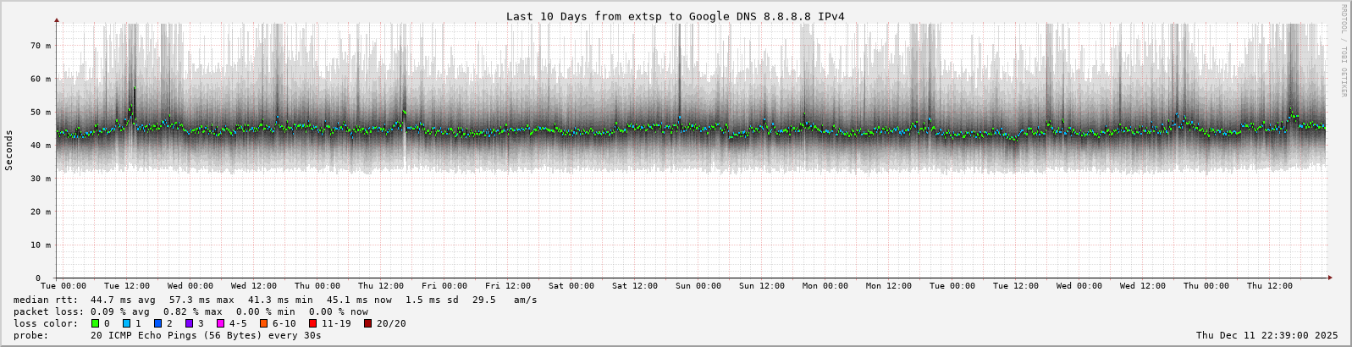Click the dark blue 2 loss swatch
The width and height of the screenshot is (1352, 347).
(158, 323)
